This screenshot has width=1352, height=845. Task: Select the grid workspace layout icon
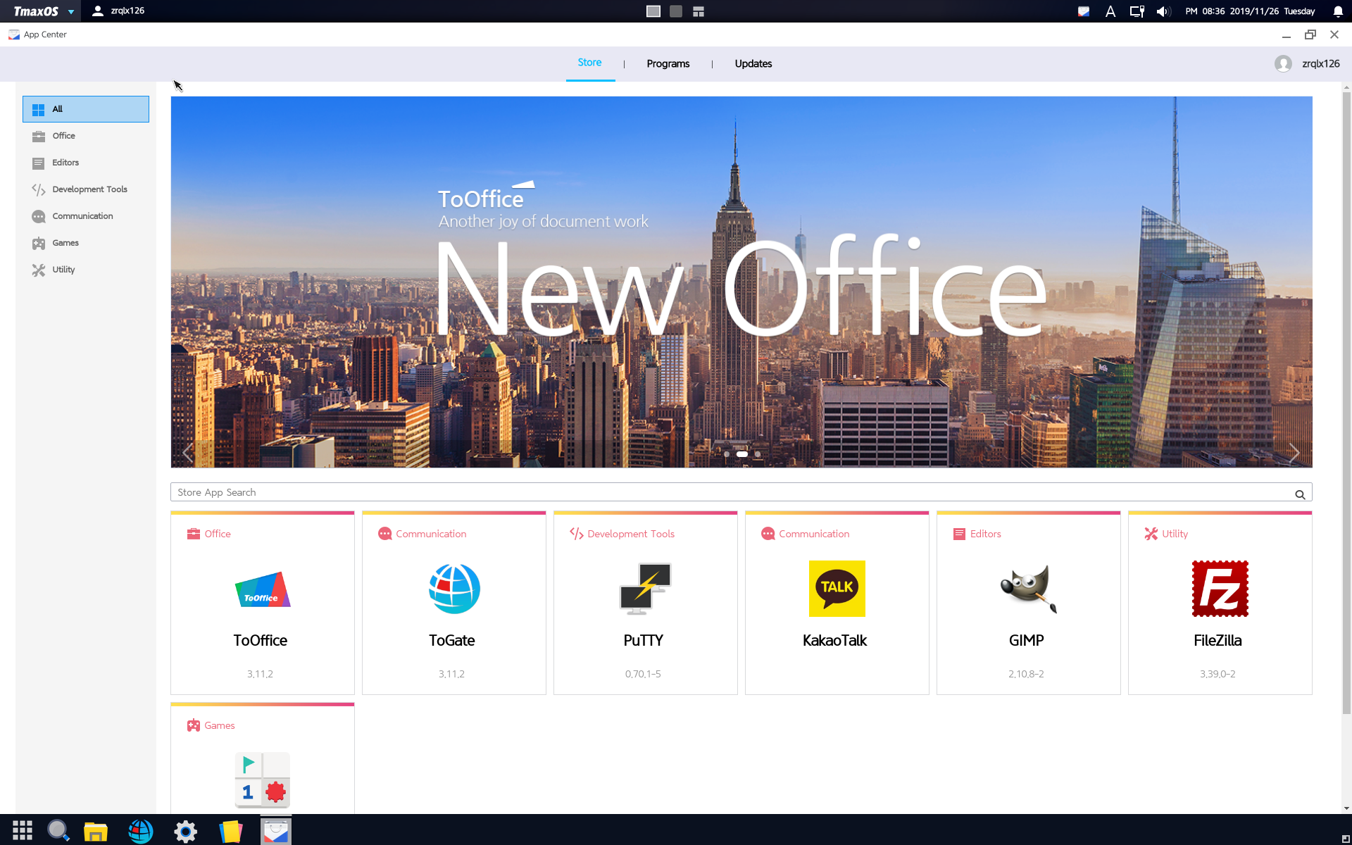(x=699, y=11)
